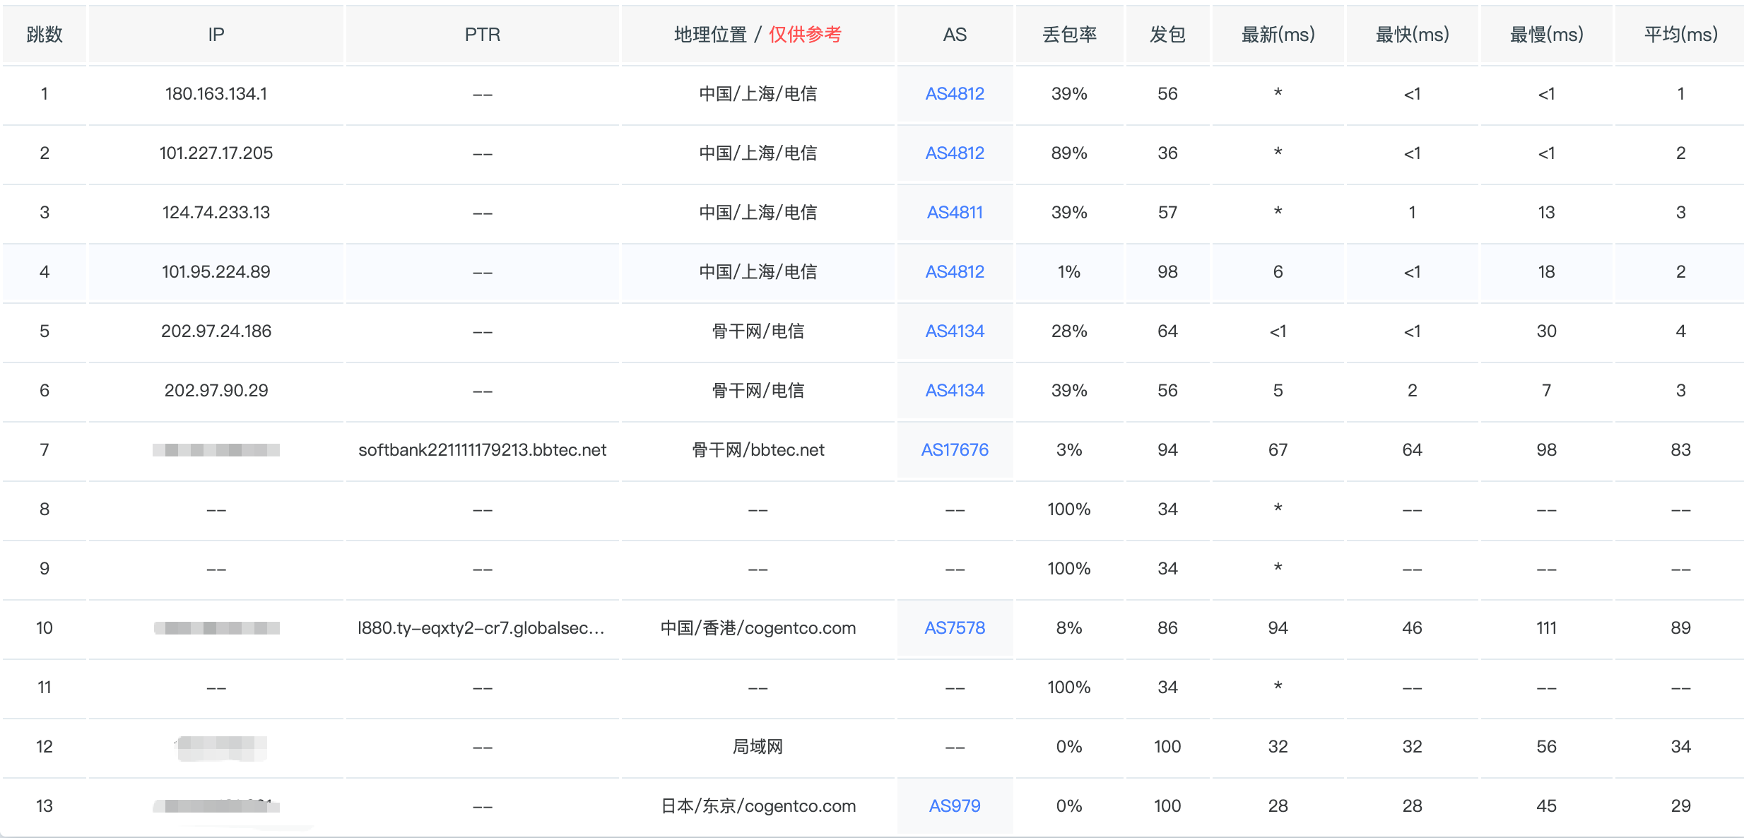Click the AS4812 link for 101.227.17.205
The height and width of the screenshot is (838, 1744).
tap(954, 153)
